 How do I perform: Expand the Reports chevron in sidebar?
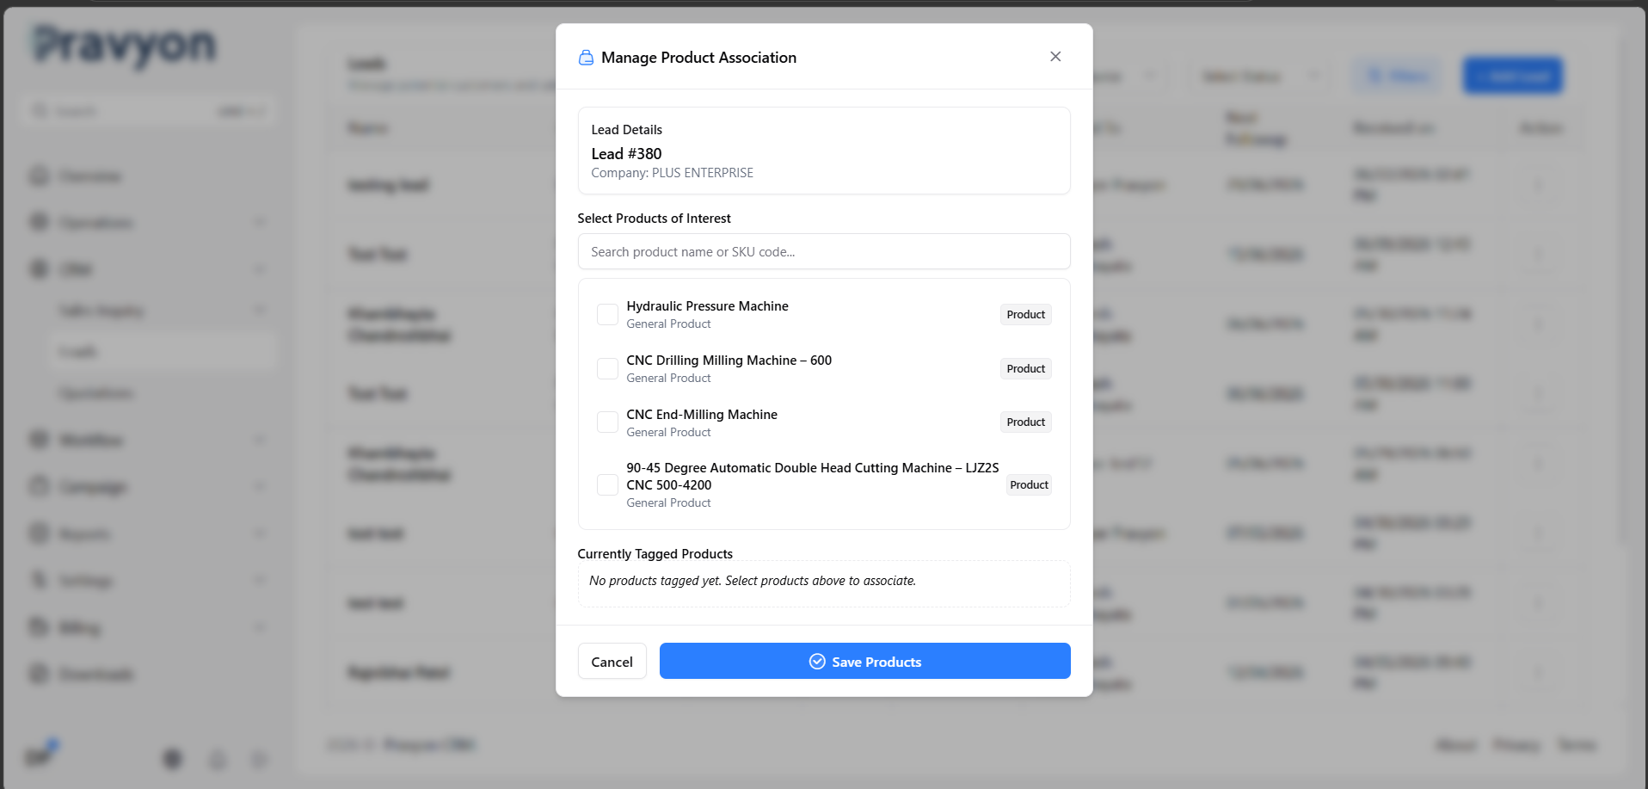click(x=260, y=534)
